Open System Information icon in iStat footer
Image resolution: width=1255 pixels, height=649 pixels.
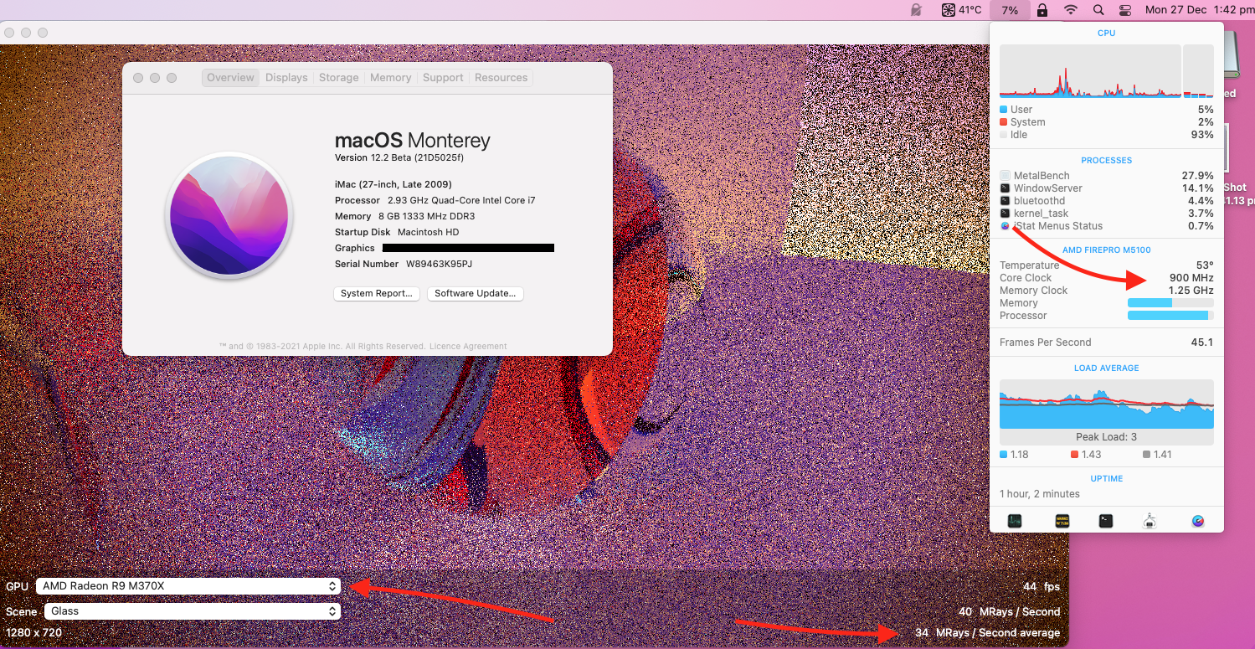coord(1150,521)
